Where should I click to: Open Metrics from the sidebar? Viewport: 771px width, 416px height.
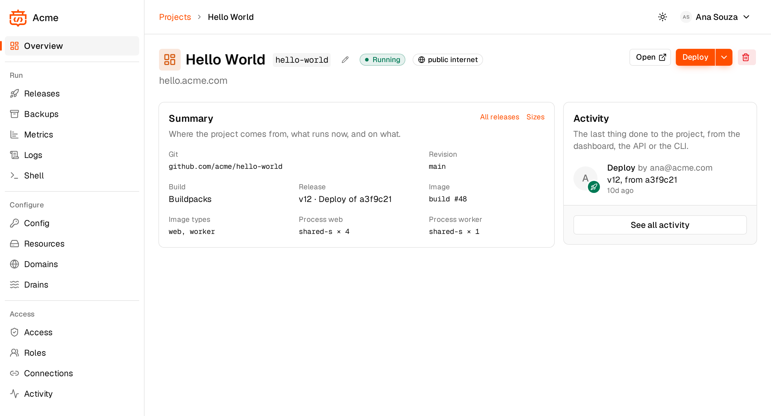click(x=72, y=134)
